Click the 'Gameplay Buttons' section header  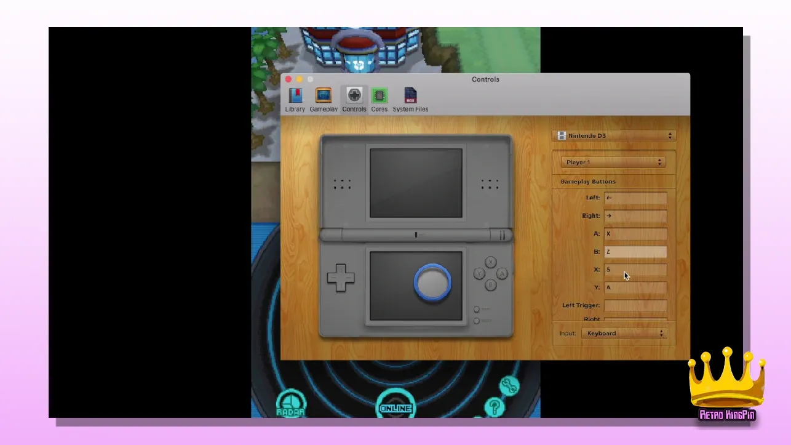point(587,182)
